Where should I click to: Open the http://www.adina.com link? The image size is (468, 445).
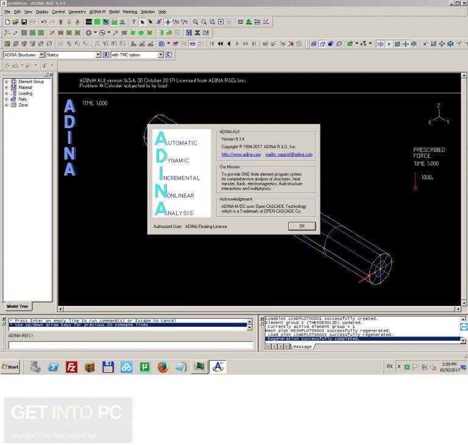click(x=241, y=154)
